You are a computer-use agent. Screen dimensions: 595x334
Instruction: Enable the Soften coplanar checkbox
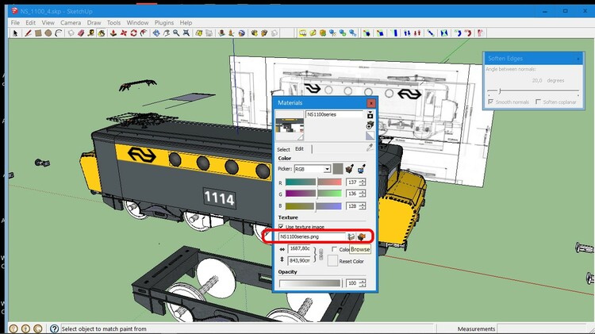pos(539,102)
